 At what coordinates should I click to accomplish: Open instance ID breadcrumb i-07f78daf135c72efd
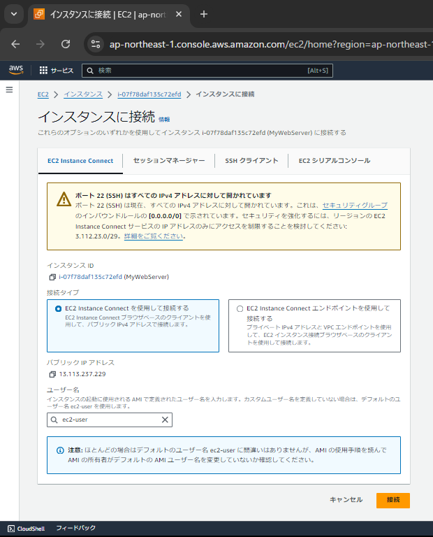(149, 94)
